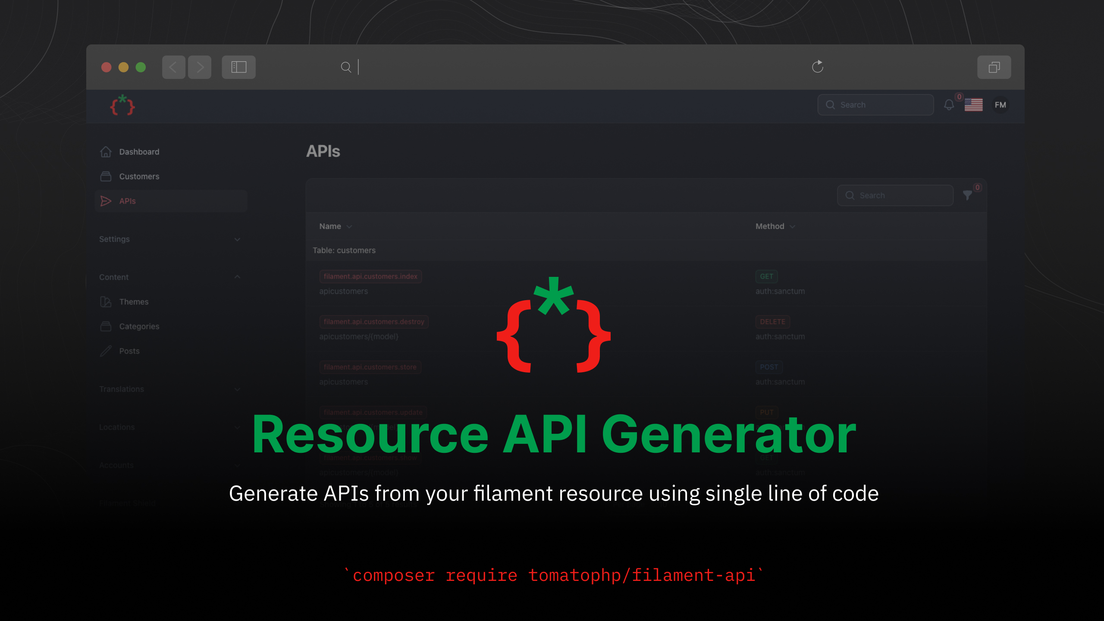This screenshot has height=621, width=1104.
Task: Click the refresh/reload browser icon
Action: tap(817, 67)
